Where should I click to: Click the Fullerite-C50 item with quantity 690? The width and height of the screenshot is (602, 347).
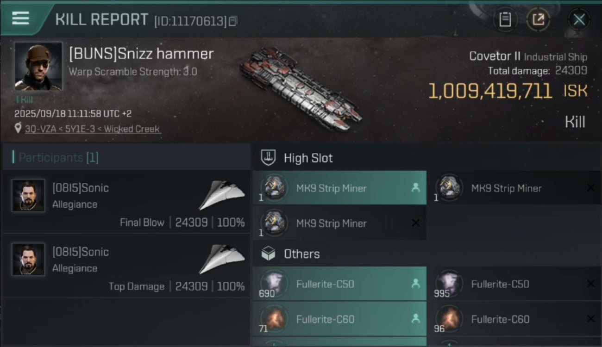pyautogui.click(x=339, y=284)
